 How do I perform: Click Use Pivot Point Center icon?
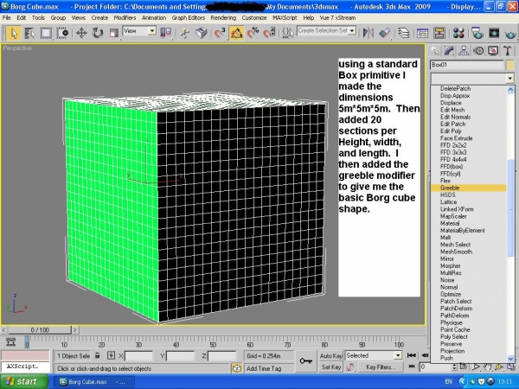[166, 33]
